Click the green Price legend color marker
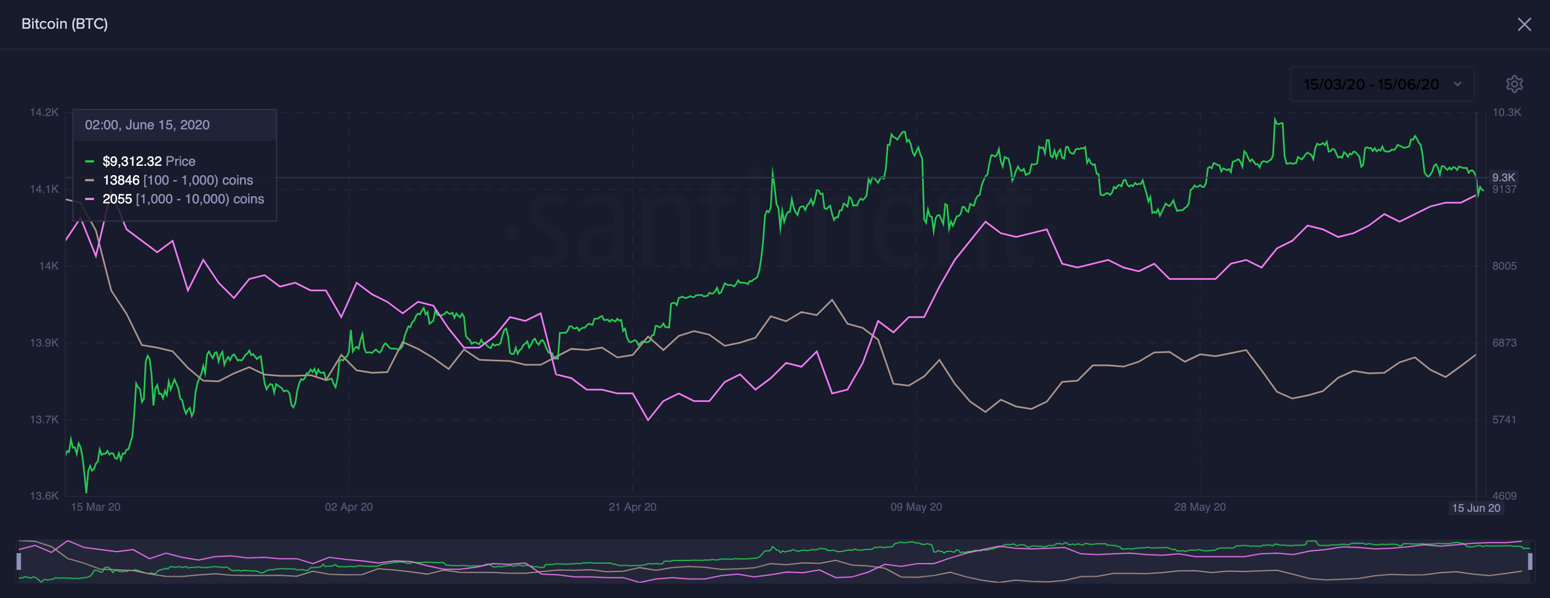The height and width of the screenshot is (598, 1550). tap(90, 161)
